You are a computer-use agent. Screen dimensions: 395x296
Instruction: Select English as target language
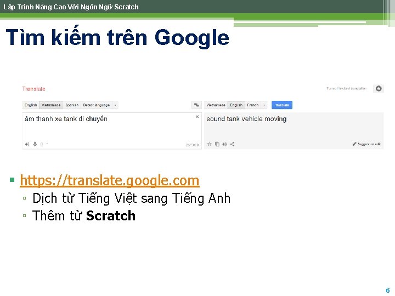click(236, 105)
